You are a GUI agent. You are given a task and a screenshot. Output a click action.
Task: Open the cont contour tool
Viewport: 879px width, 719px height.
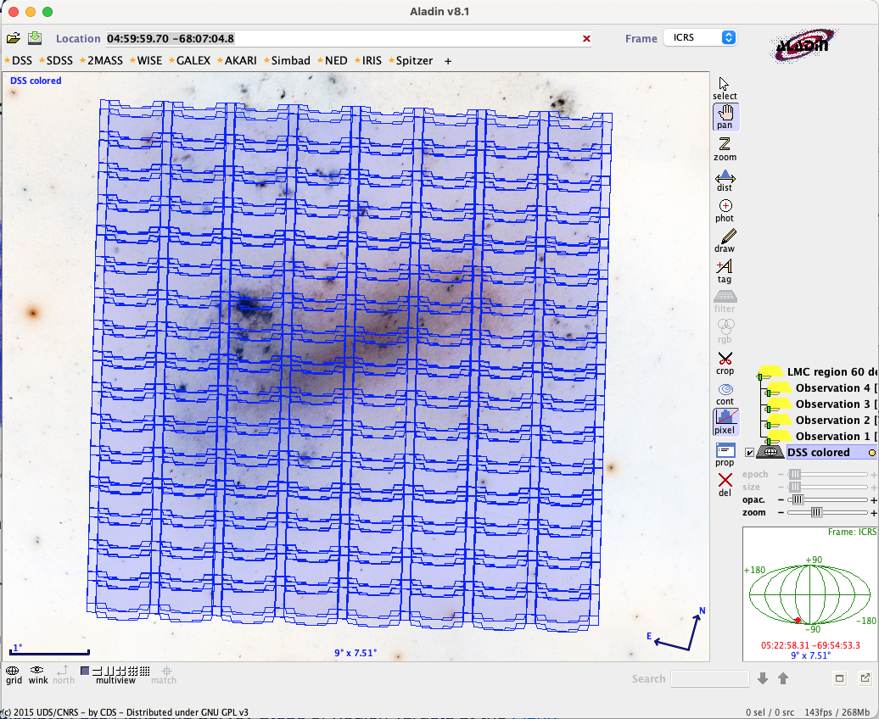725,393
